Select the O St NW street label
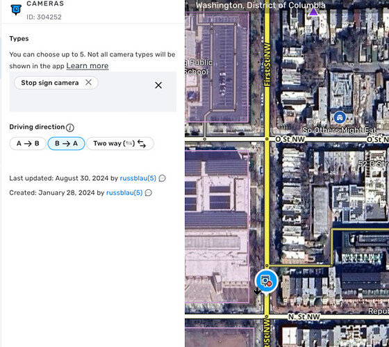 click(290, 139)
